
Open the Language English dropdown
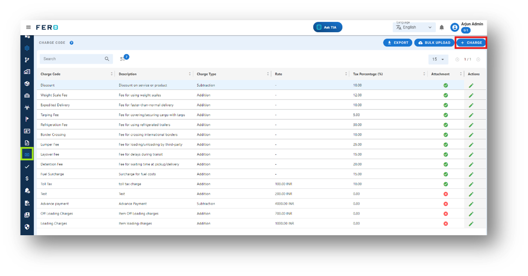coord(414,27)
